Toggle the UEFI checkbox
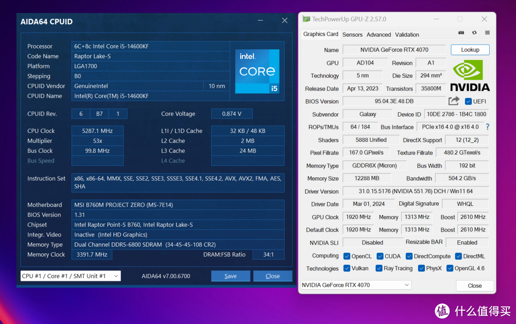The width and height of the screenshot is (516, 324). [468, 101]
